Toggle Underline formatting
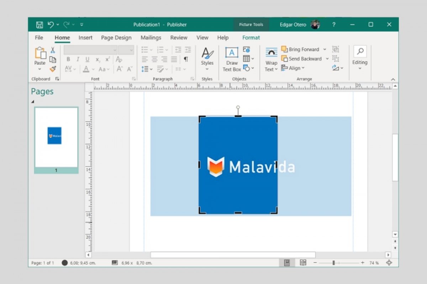 (x=88, y=59)
